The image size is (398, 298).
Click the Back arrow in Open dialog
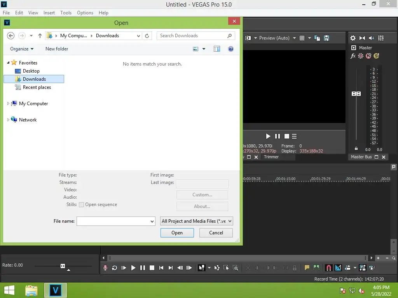point(10,36)
